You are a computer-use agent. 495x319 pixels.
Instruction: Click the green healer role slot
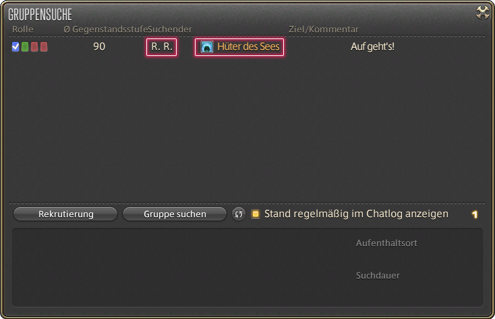(25, 47)
